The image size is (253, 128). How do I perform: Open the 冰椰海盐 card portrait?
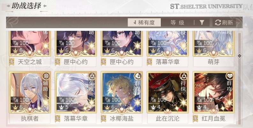[x=122, y=92]
